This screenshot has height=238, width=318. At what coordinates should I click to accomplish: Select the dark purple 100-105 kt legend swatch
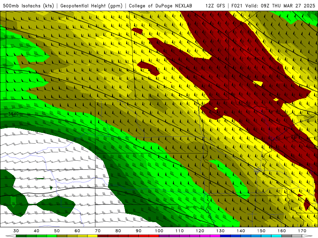tap(164, 236)
